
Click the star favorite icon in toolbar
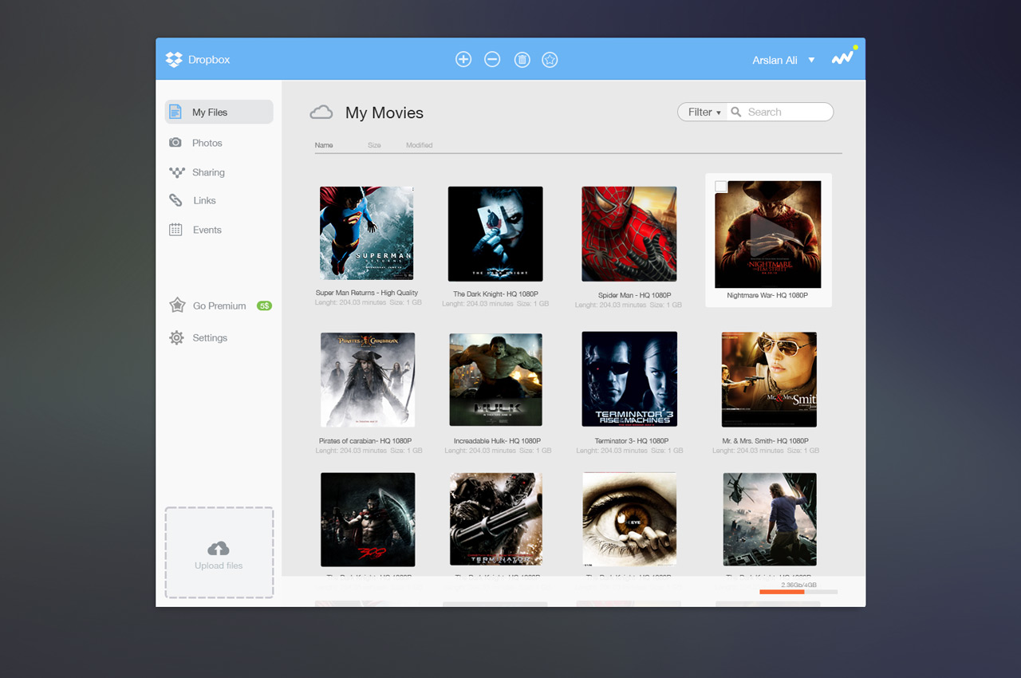550,60
